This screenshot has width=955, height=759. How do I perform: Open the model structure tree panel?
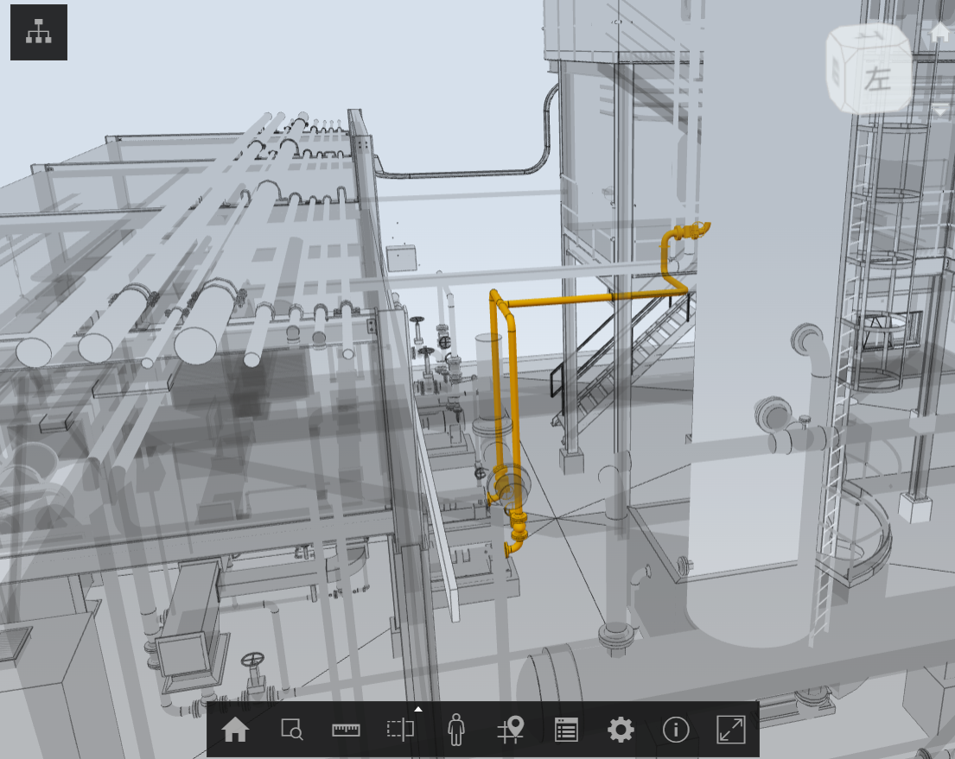[39, 33]
